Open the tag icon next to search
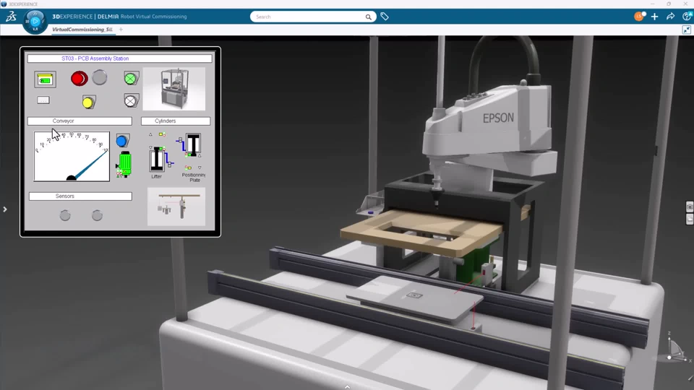The height and width of the screenshot is (390, 694). (385, 17)
